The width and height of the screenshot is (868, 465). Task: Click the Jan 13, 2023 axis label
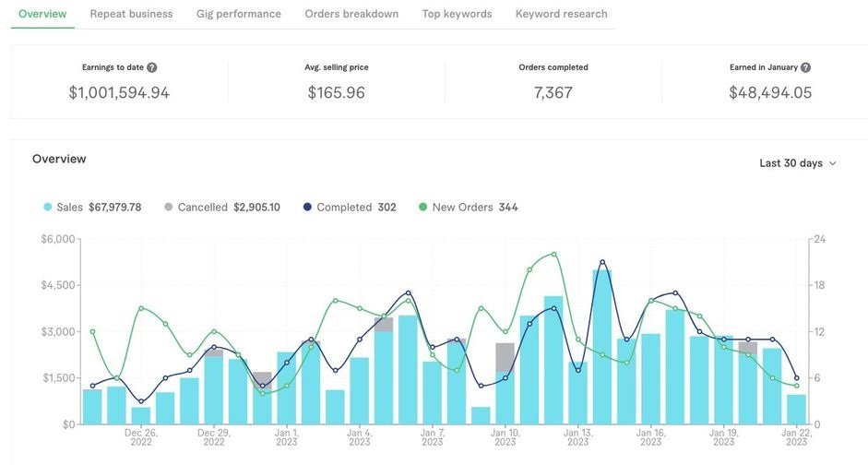(578, 436)
